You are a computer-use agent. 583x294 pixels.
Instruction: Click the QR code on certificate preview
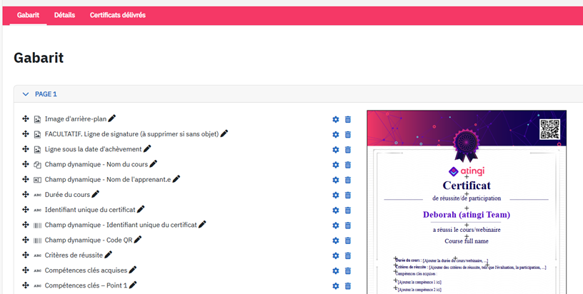[x=549, y=128]
